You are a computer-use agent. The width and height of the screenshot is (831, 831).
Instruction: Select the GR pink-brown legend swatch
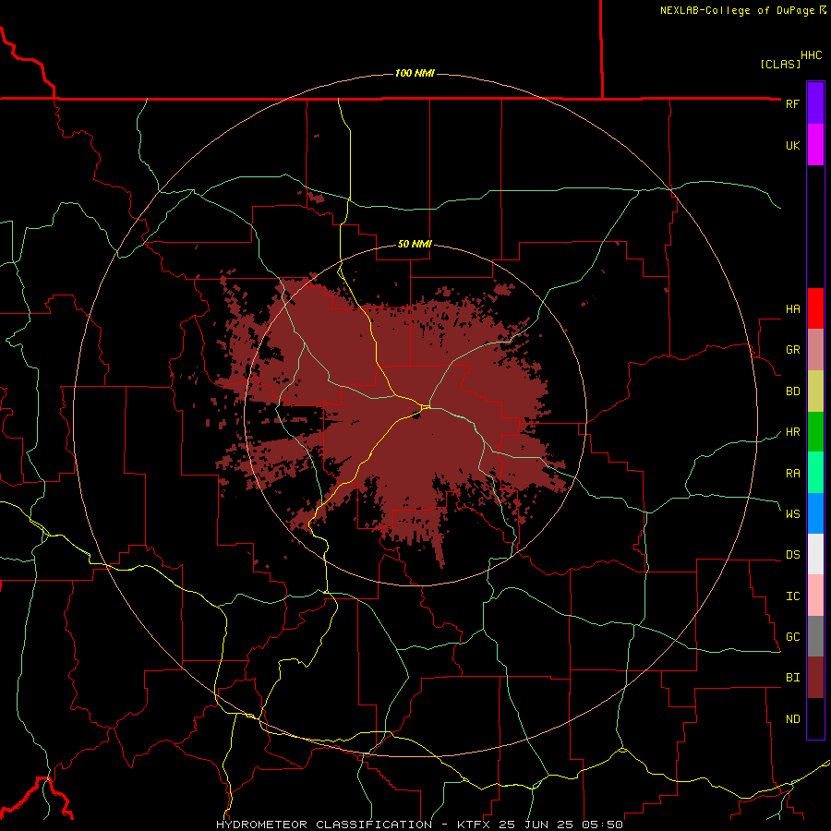click(x=815, y=349)
